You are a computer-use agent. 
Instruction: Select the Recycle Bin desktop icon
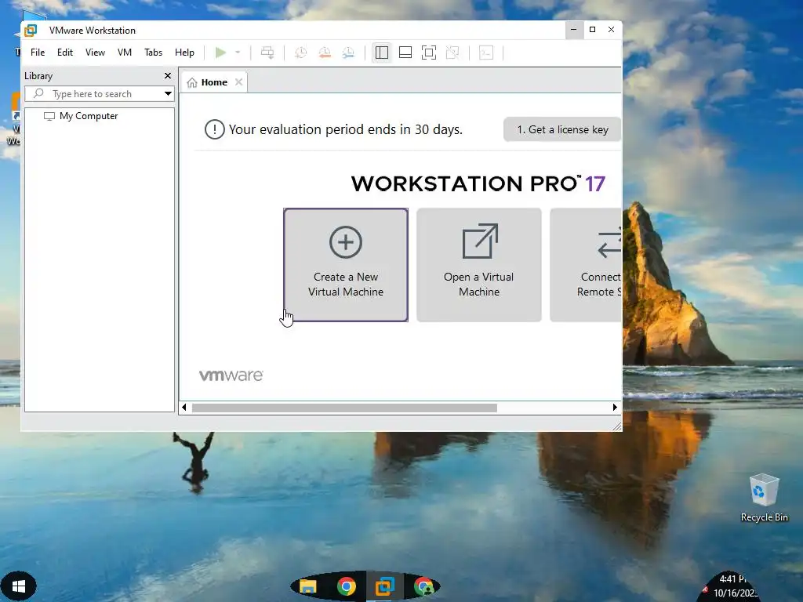tap(764, 498)
